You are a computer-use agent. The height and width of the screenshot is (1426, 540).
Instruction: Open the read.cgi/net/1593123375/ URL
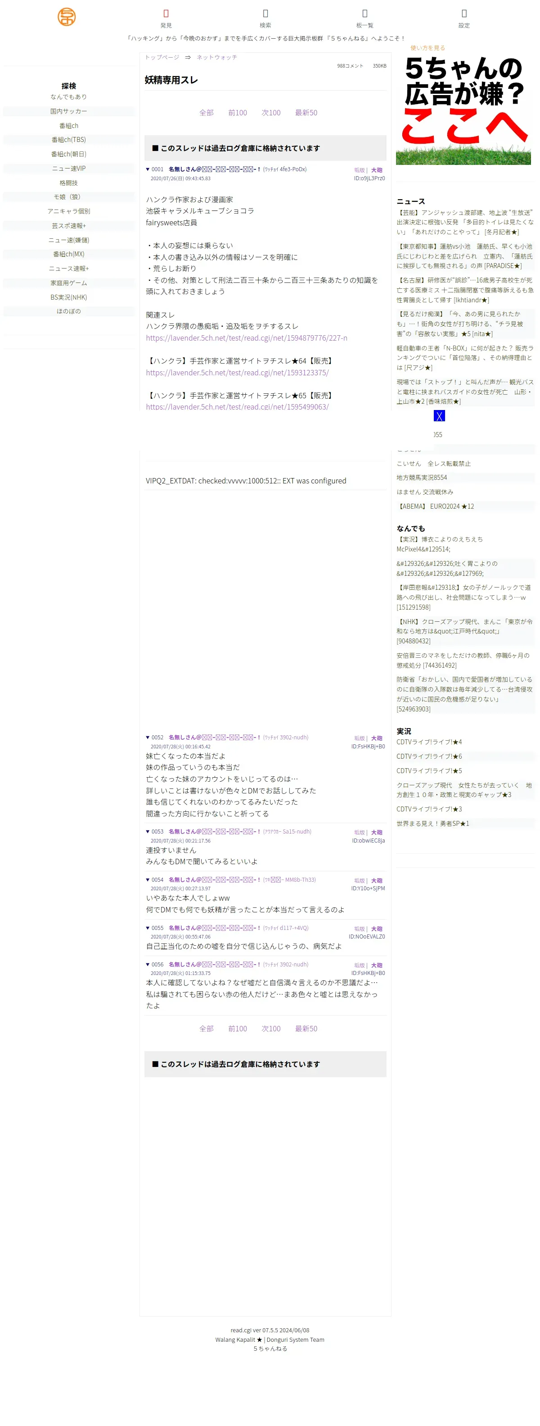tap(237, 373)
